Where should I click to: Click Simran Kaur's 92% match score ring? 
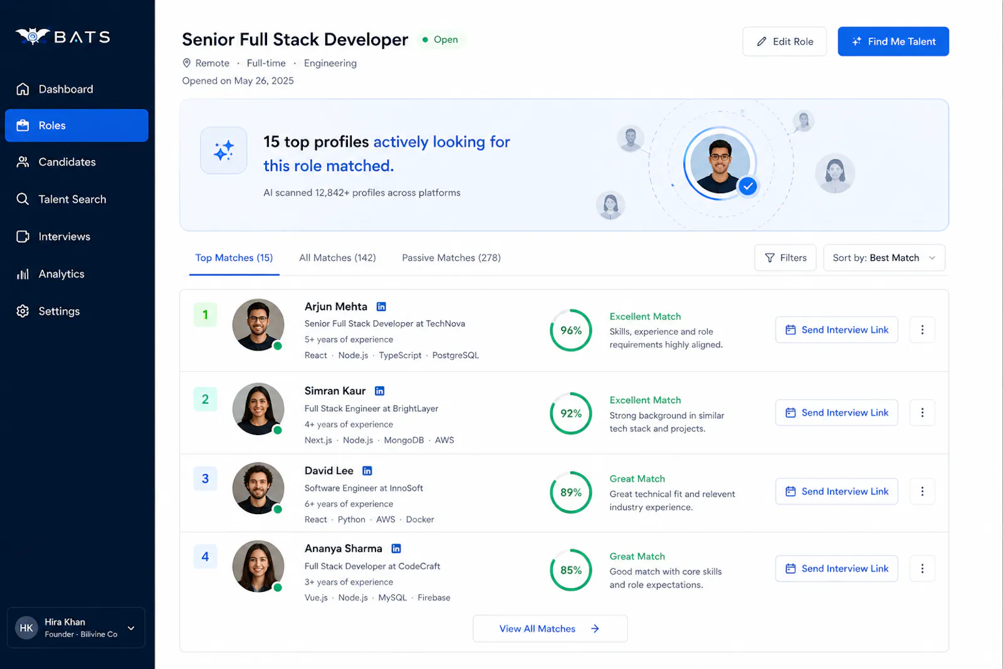[x=571, y=414]
